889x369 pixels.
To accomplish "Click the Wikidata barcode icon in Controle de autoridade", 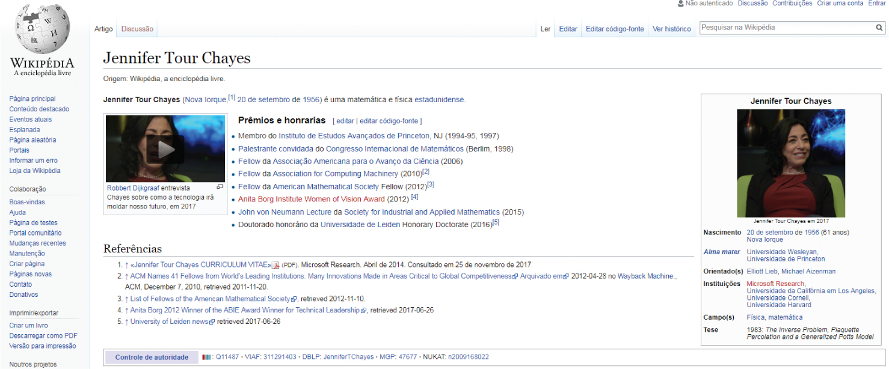I will point(207,357).
